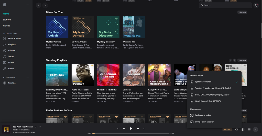Image resolution: width=262 pixels, height=136 pixels.
Task: Open sidebar profile more options dots
Action: [28, 5]
